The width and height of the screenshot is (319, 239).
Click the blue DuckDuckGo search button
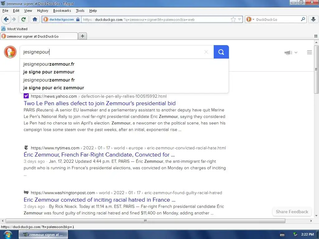coord(221,52)
